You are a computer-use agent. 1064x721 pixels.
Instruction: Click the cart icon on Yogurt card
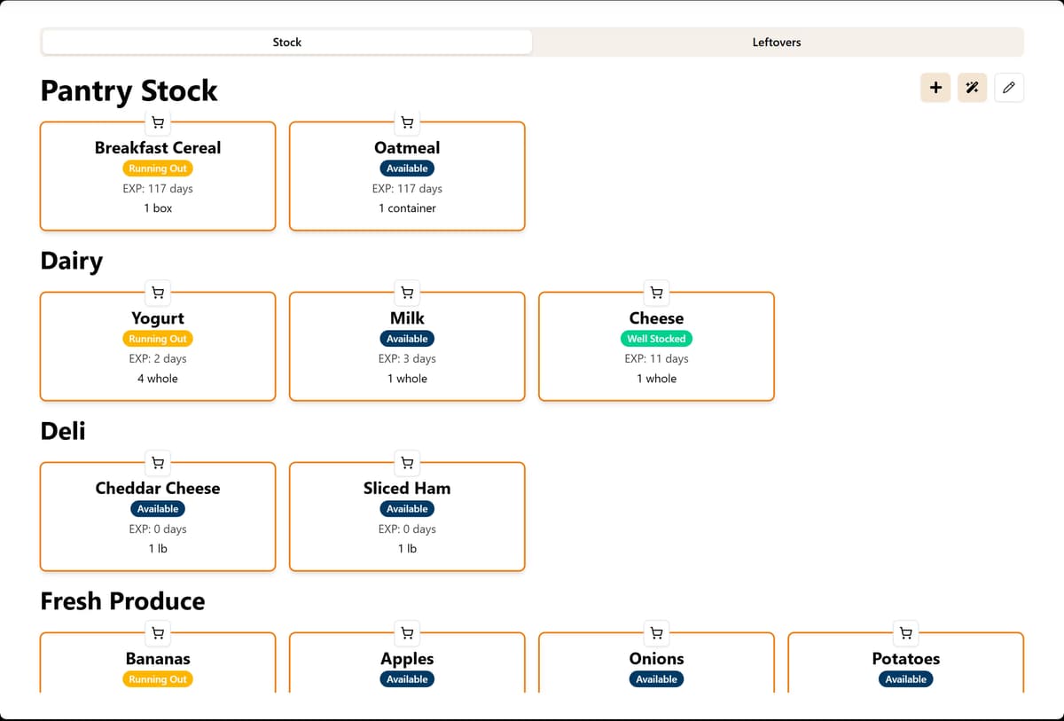[x=158, y=293]
